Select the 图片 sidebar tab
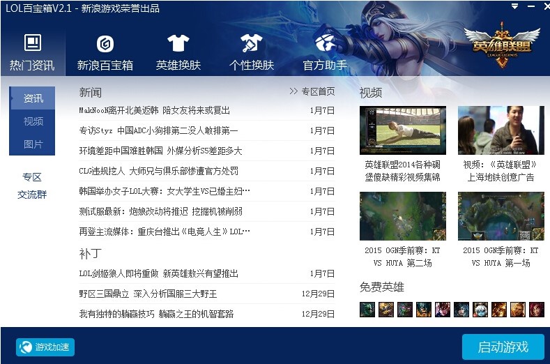 click(x=32, y=144)
